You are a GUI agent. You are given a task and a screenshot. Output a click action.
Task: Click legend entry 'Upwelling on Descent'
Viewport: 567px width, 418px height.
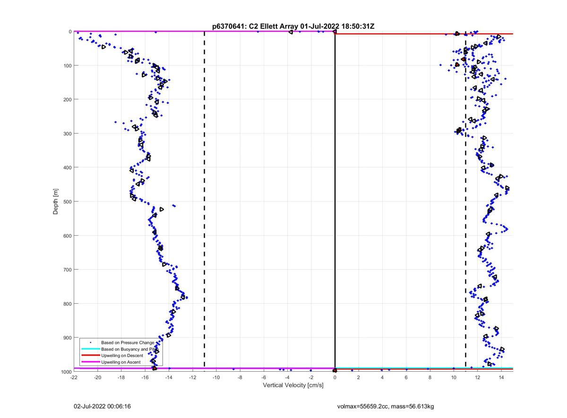coord(123,356)
